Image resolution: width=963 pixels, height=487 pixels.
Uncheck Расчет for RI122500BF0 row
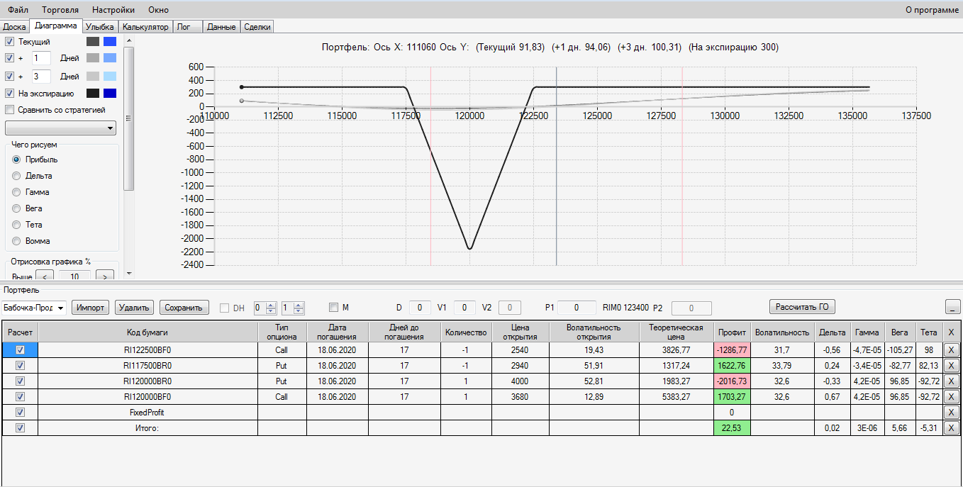20,350
